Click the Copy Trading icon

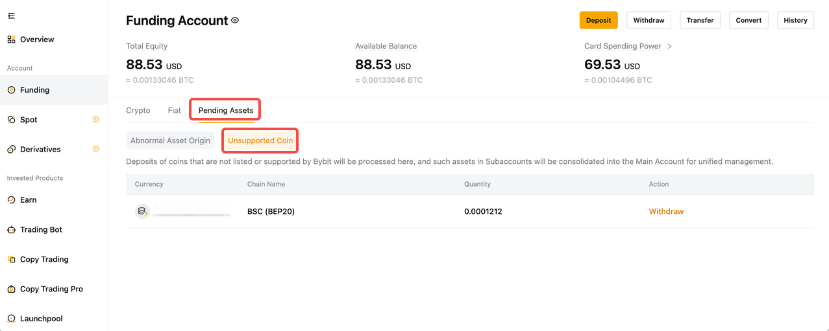pos(11,260)
